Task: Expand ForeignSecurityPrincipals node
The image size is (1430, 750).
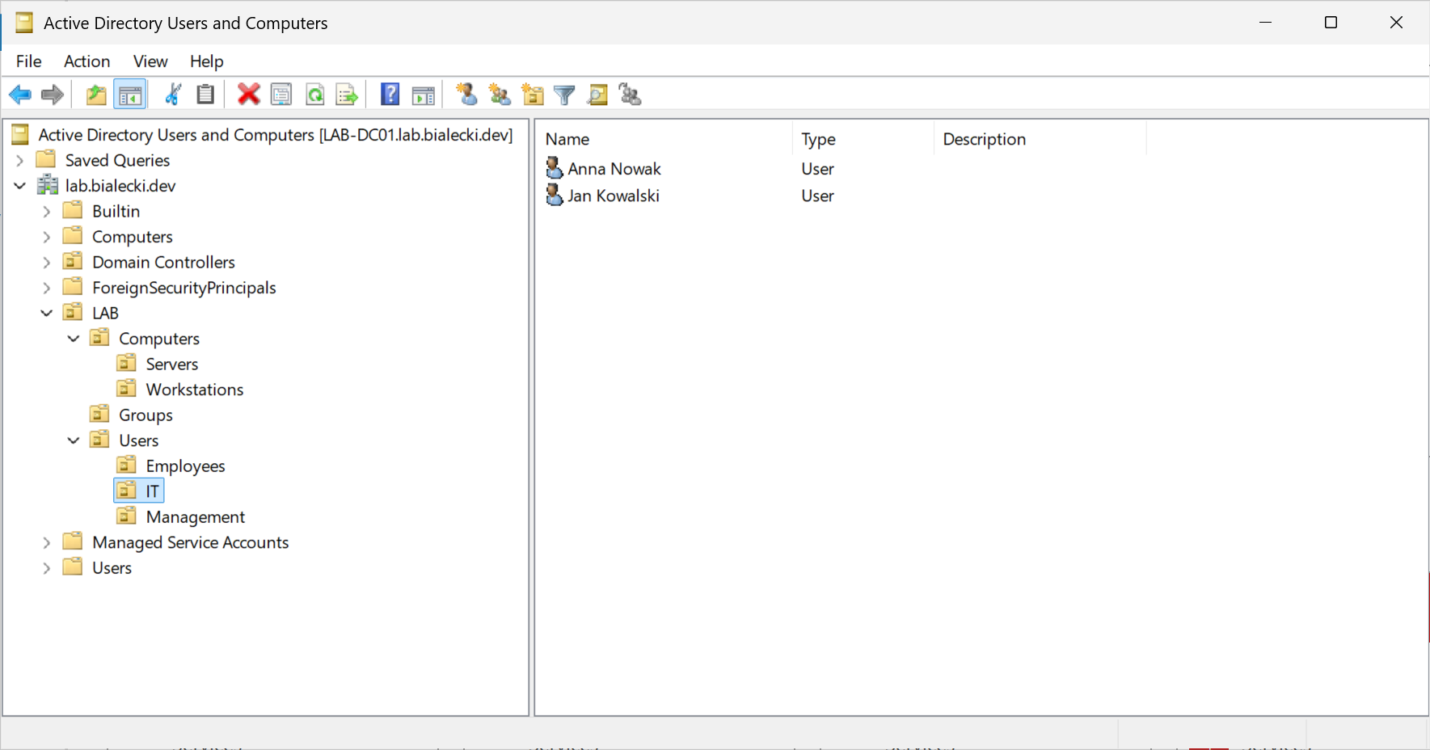Action: coord(47,288)
